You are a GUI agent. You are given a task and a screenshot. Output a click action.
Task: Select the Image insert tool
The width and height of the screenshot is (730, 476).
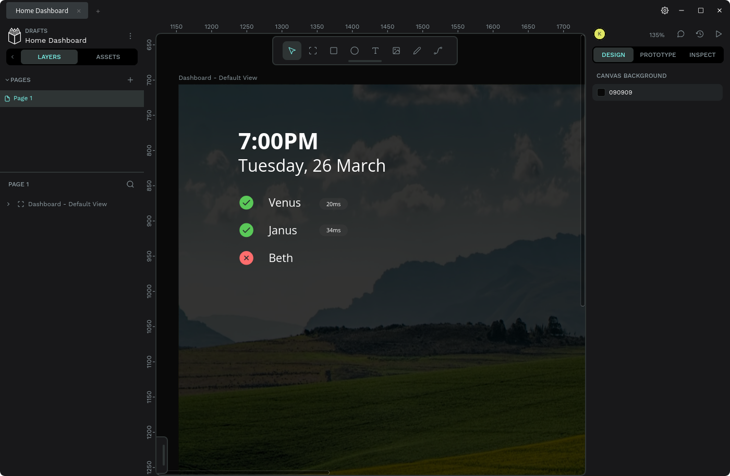(x=396, y=51)
